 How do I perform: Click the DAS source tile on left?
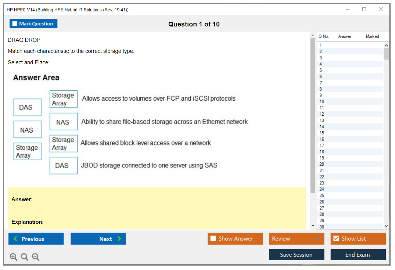pos(28,107)
